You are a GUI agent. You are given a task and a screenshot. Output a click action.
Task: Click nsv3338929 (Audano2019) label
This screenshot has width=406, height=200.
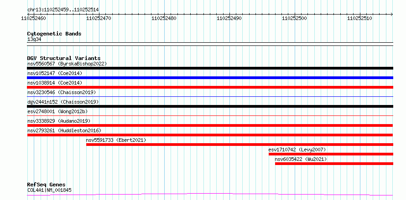[x=59, y=121]
